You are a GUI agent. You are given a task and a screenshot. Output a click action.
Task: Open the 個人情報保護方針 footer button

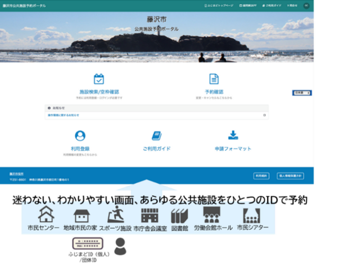[291, 176]
